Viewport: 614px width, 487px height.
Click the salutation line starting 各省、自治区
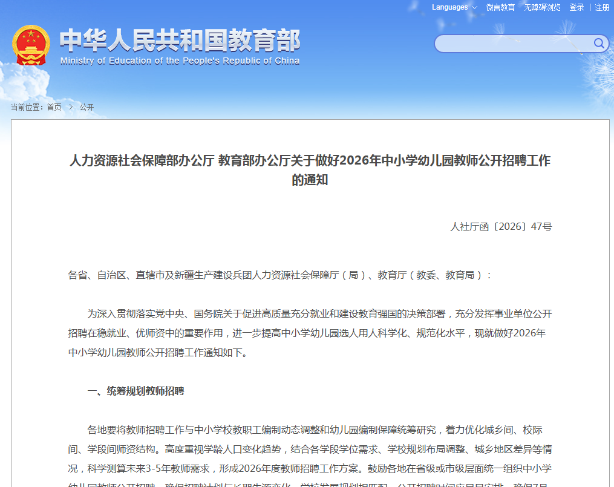tap(281, 275)
